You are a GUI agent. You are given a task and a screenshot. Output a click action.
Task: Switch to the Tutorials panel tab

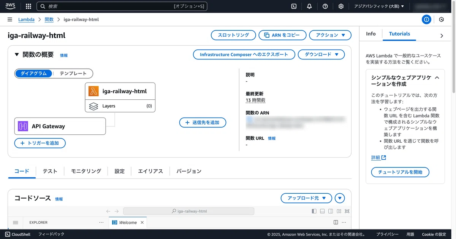(399, 34)
